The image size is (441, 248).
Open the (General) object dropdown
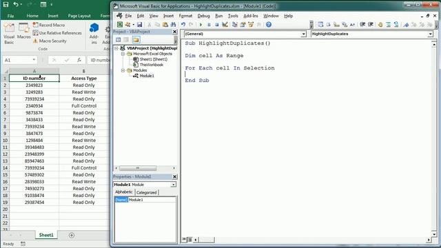303,34
